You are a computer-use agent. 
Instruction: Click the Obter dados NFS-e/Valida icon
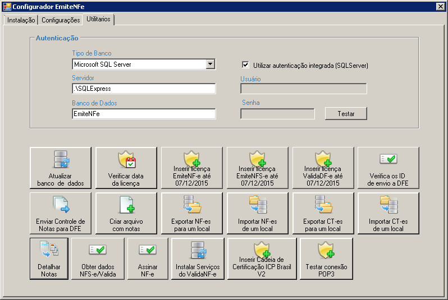[98, 250]
